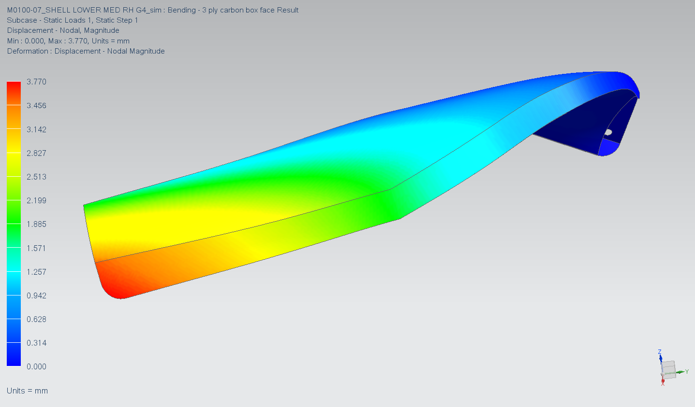The width and height of the screenshot is (695, 407).
Task: Click the 'Deformation : Displacement' header line
Action: [x=86, y=51]
